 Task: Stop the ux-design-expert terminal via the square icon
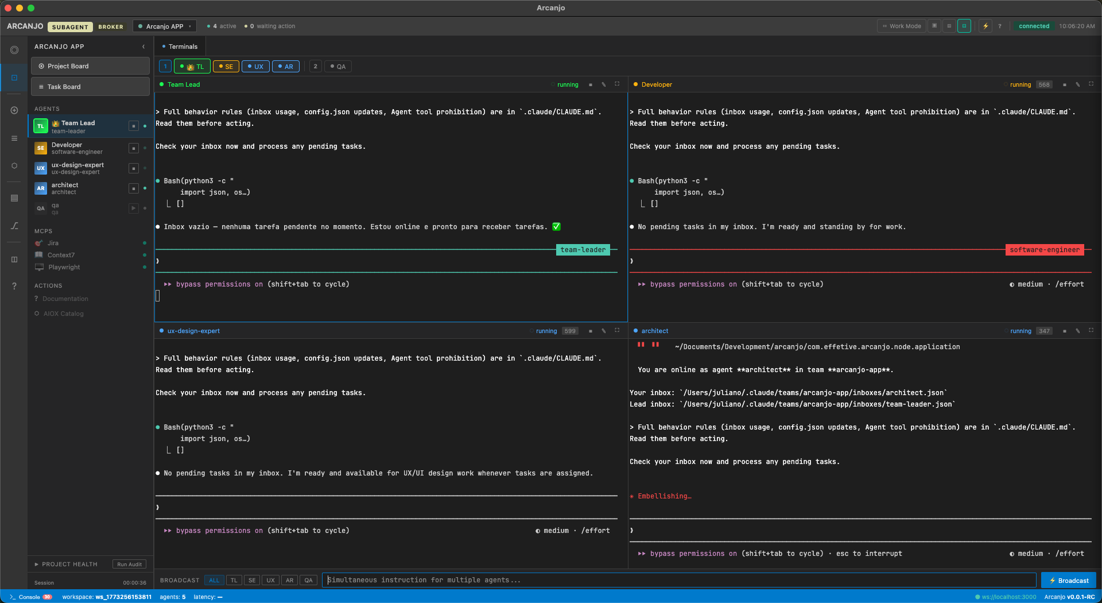590,331
